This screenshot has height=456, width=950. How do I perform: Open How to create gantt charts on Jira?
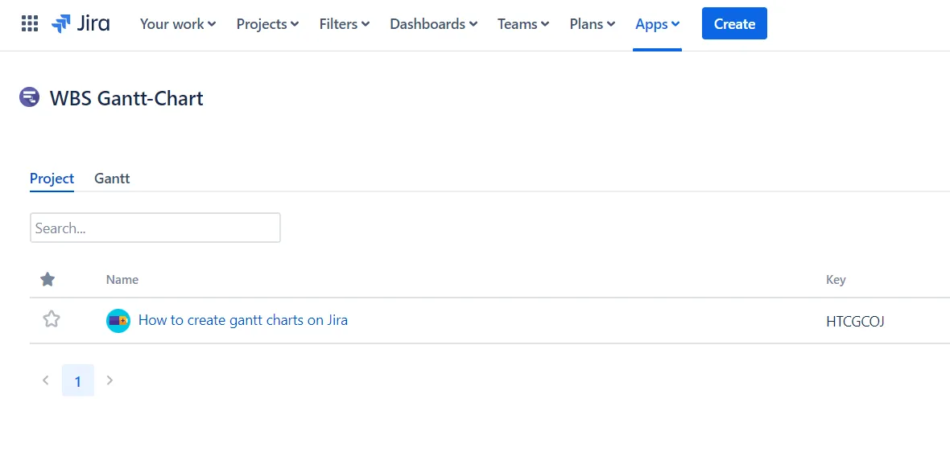tap(243, 320)
